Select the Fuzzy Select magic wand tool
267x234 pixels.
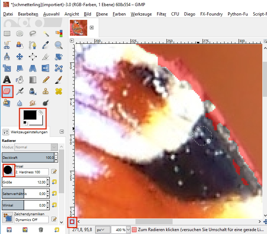(46, 34)
